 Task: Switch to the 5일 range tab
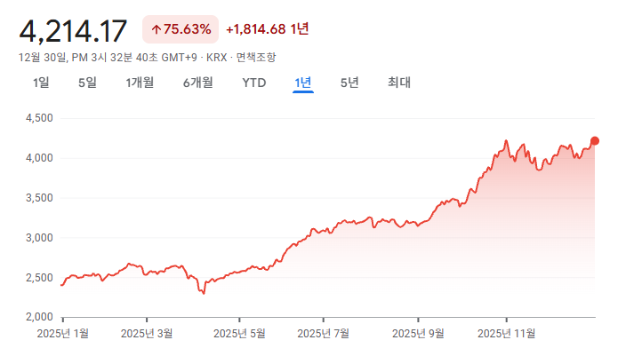point(87,83)
